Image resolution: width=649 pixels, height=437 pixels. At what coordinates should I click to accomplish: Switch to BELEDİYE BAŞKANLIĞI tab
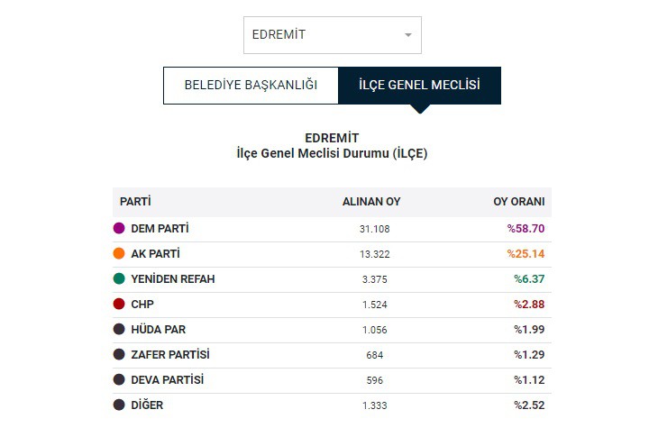click(251, 86)
